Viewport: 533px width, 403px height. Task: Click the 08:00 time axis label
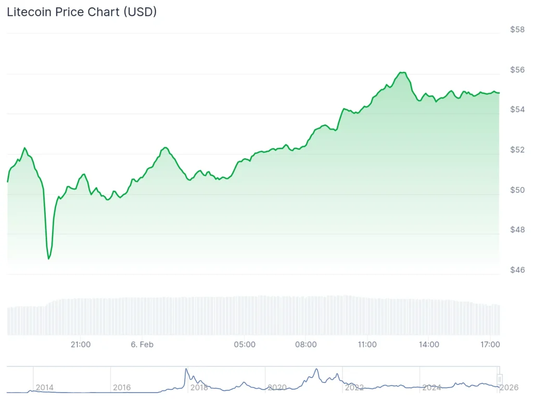[x=306, y=344]
